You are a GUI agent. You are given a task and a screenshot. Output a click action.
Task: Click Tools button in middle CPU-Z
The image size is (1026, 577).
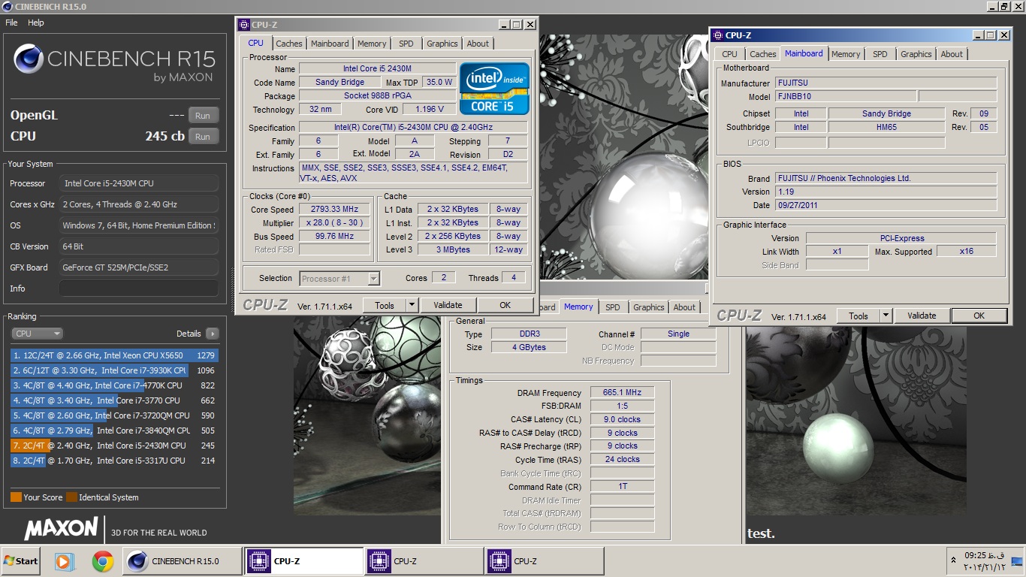pos(385,305)
